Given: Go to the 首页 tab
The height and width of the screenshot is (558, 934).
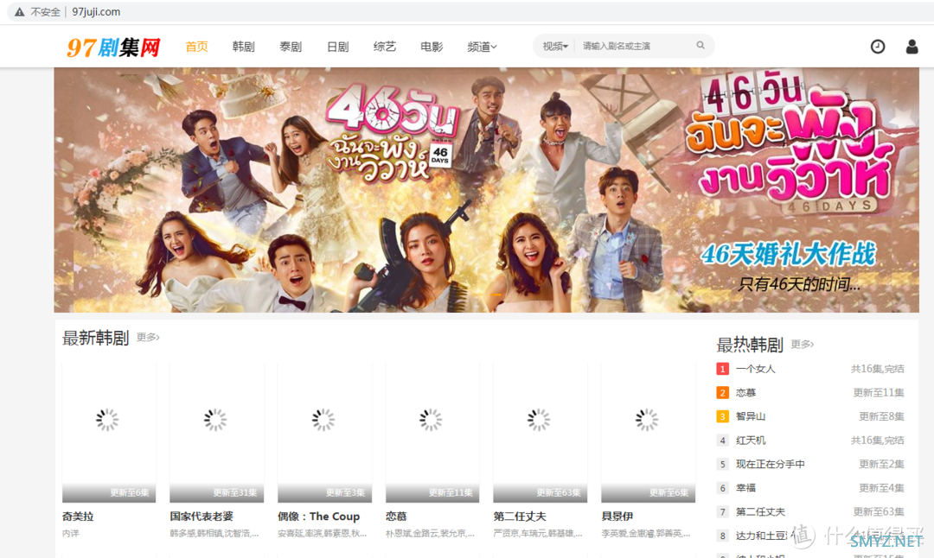Looking at the screenshot, I should pos(196,47).
